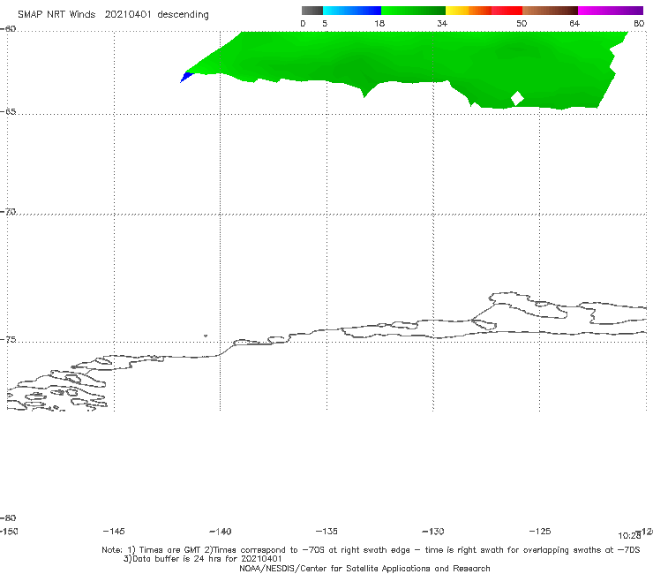Click the color bar label '64'

pos(574,23)
